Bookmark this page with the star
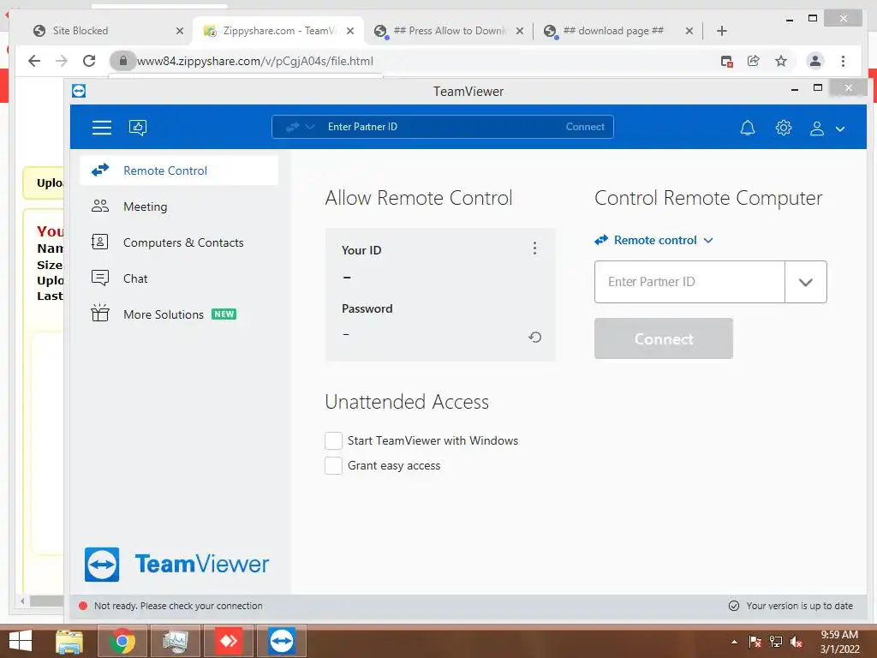The image size is (877, 658). 781,61
